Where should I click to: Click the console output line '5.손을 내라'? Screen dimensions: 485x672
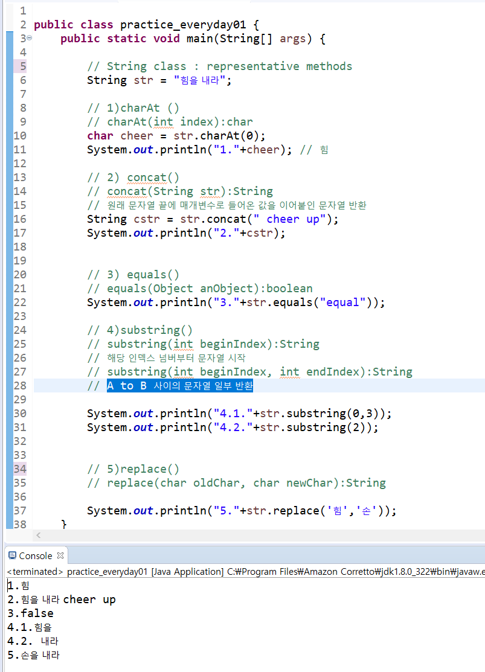[x=33, y=655]
